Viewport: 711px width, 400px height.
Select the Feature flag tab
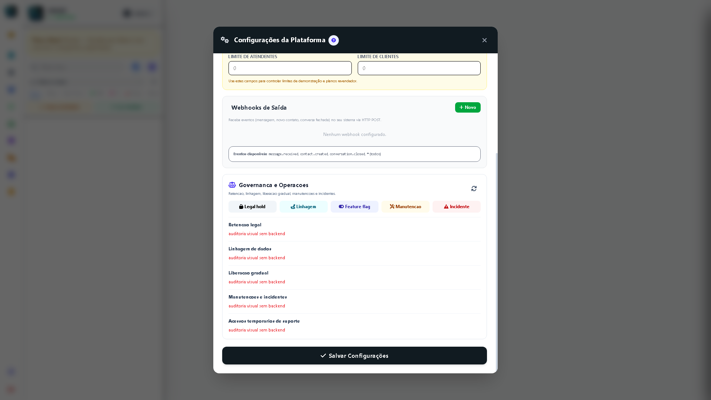(x=354, y=207)
